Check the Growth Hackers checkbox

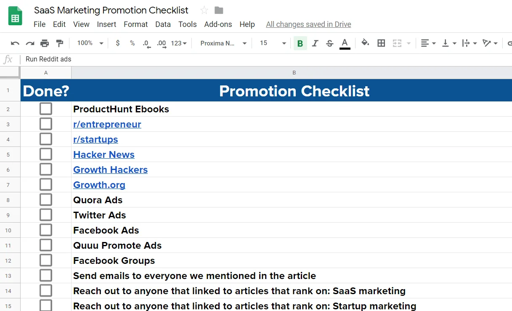[46, 170]
